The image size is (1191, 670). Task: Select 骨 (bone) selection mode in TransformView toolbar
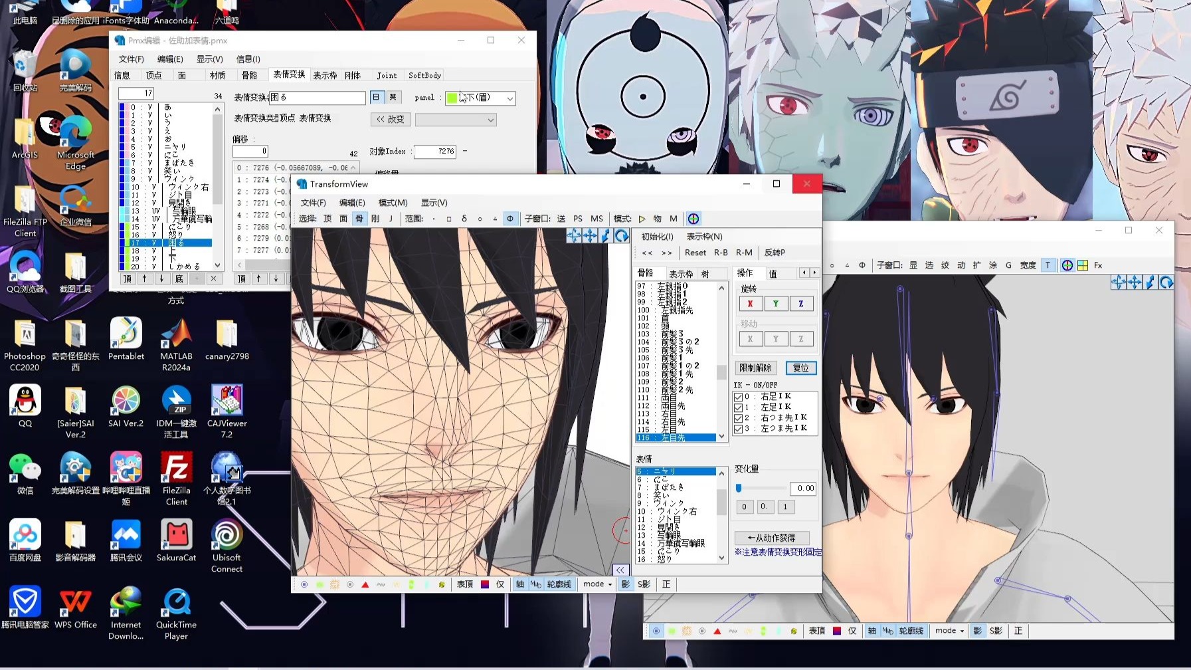[x=359, y=218]
